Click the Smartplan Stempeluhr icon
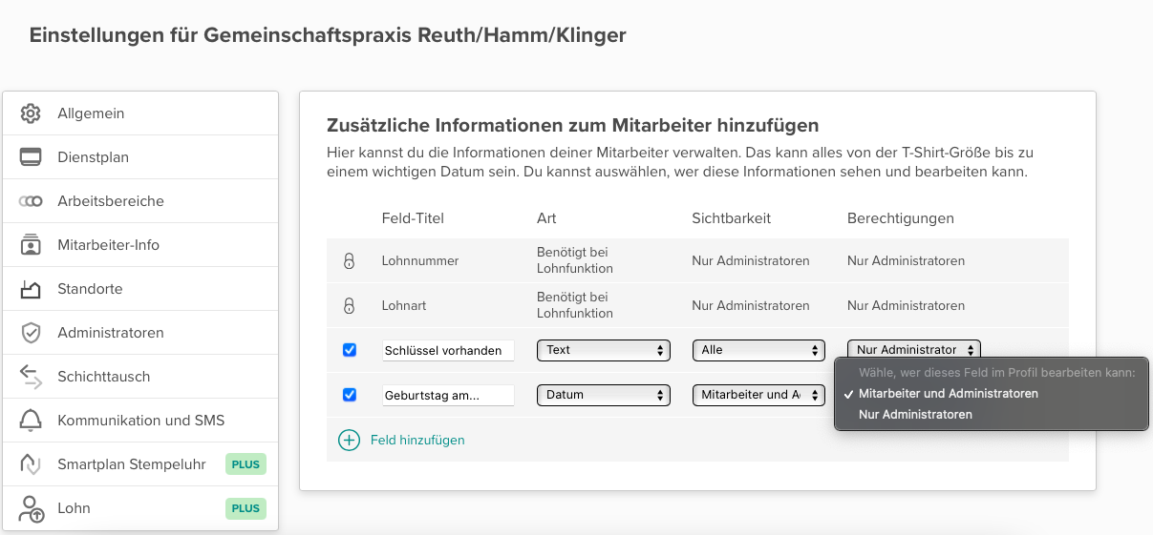 (x=31, y=464)
